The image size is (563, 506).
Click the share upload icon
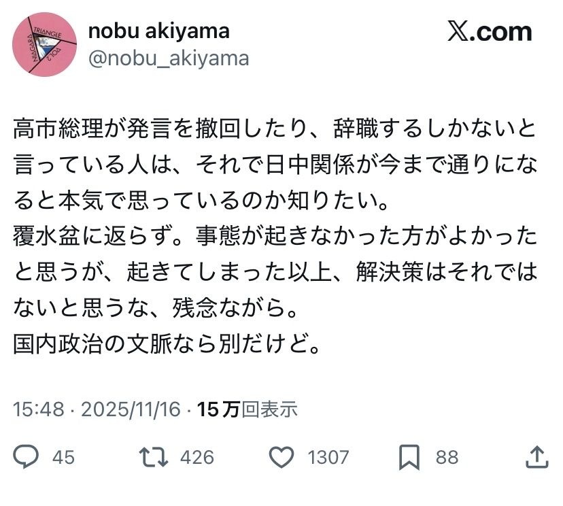click(537, 457)
